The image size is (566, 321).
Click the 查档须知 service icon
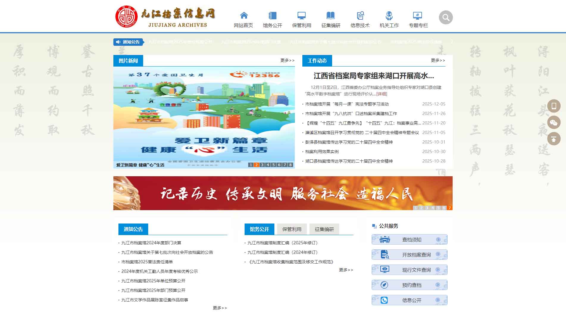coord(385,240)
